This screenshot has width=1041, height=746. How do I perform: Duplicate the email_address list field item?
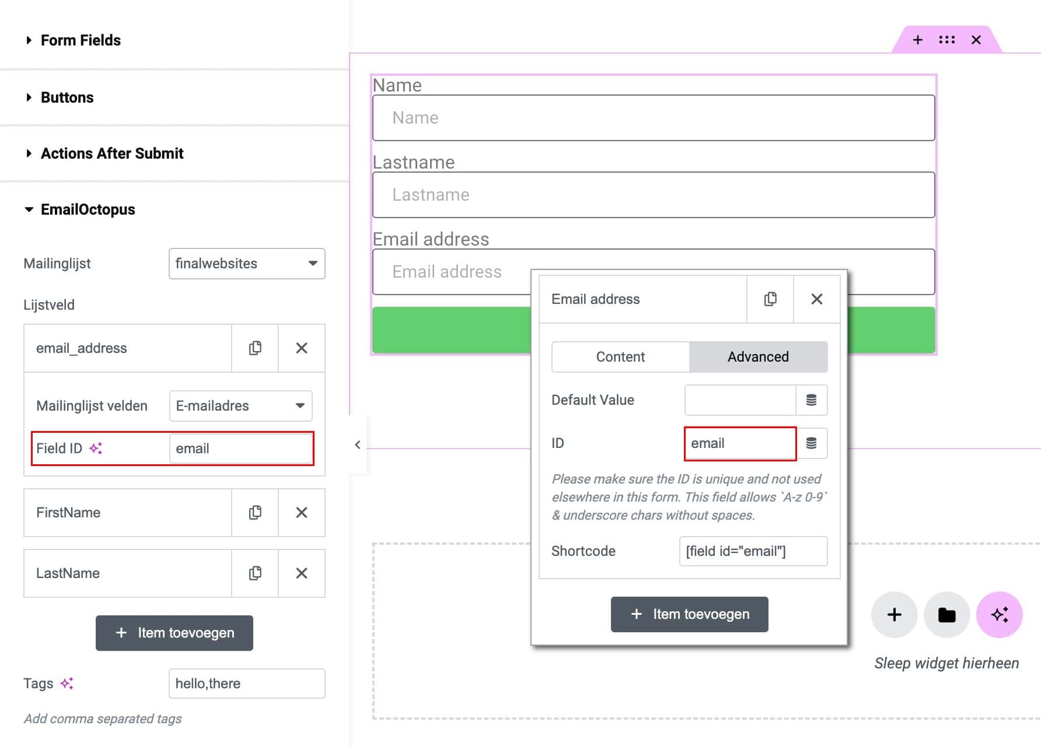255,348
